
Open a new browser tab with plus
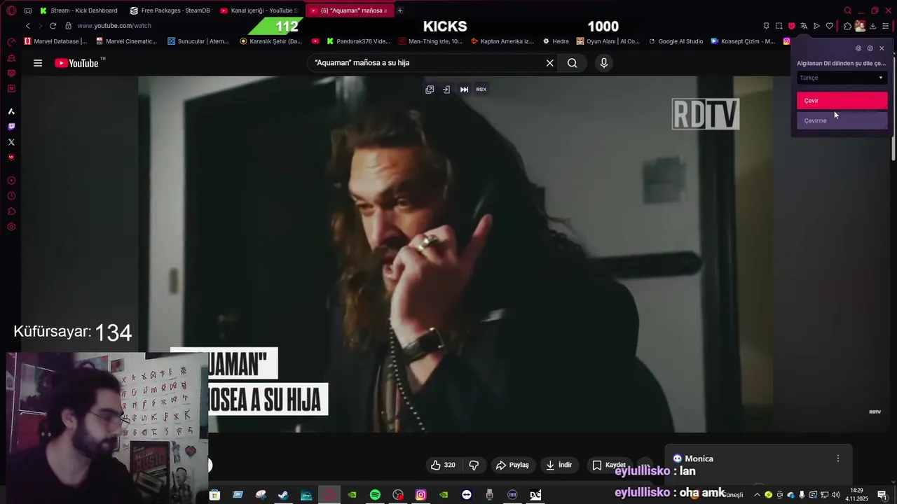point(400,10)
